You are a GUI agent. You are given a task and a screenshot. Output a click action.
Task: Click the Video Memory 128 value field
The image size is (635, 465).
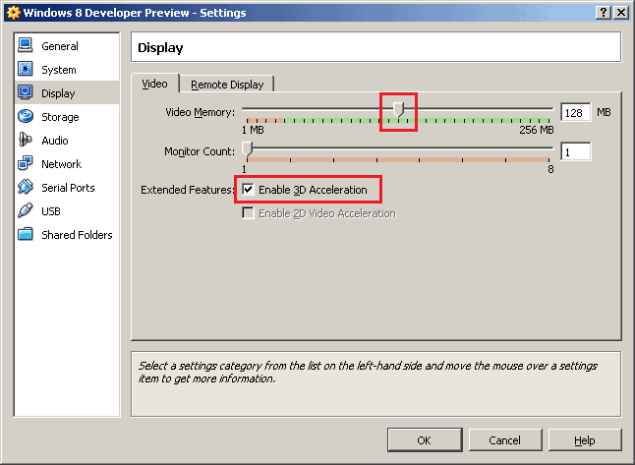575,112
